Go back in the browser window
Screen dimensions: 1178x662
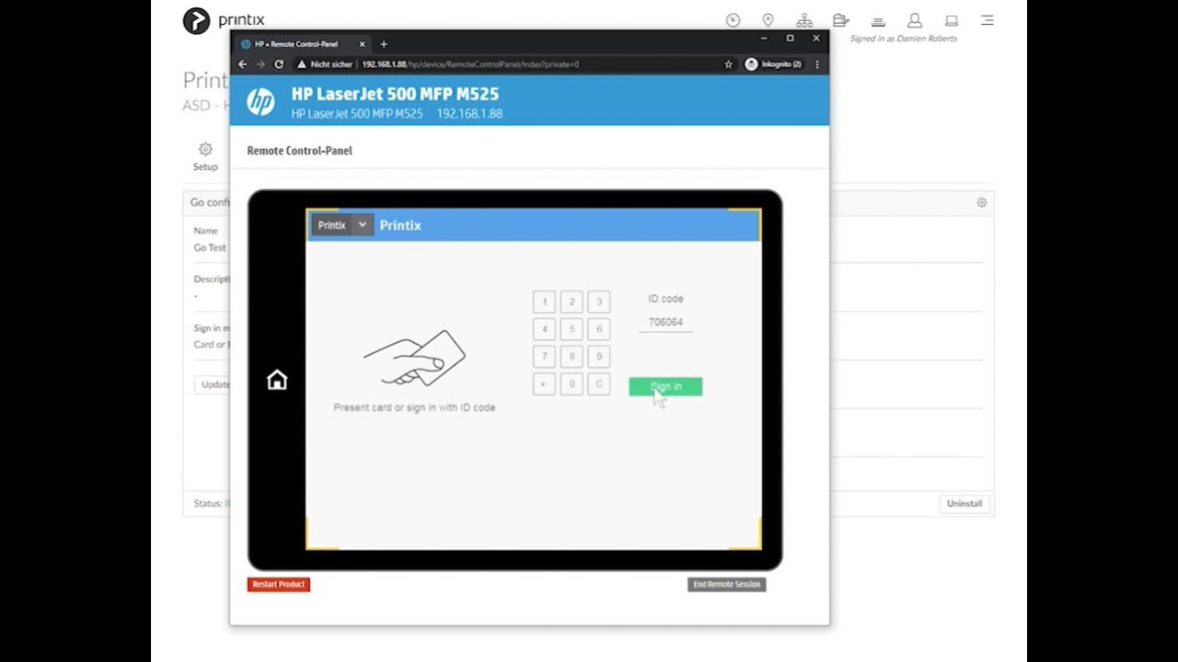tap(243, 64)
